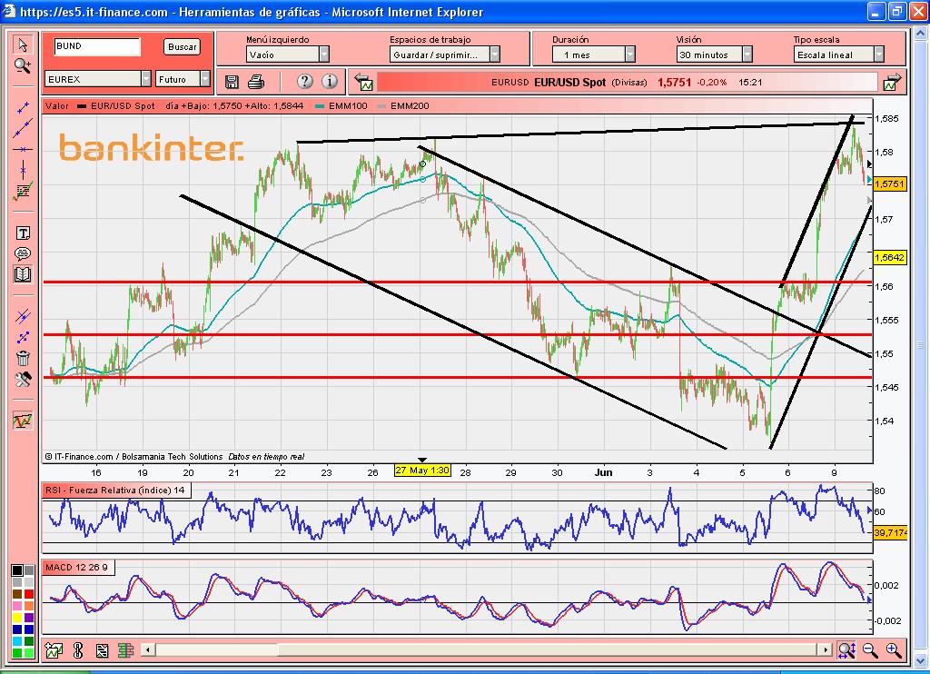Screen dimensions: 930x674
Task: Choose the parallel channel lines tool
Action: (x=23, y=316)
